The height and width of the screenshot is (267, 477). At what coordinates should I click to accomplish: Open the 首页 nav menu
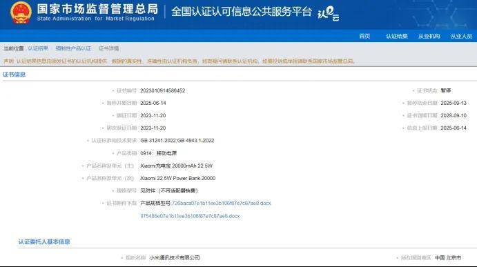click(364, 36)
